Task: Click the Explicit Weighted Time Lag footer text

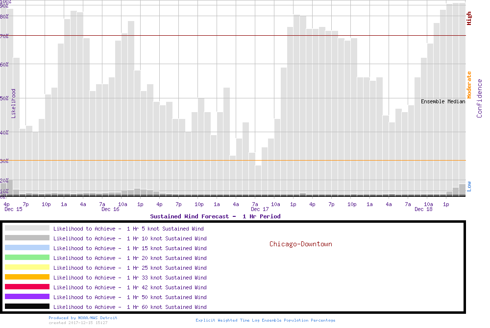Action: click(266, 320)
